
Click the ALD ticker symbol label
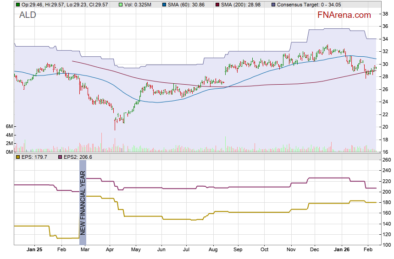coord(28,15)
